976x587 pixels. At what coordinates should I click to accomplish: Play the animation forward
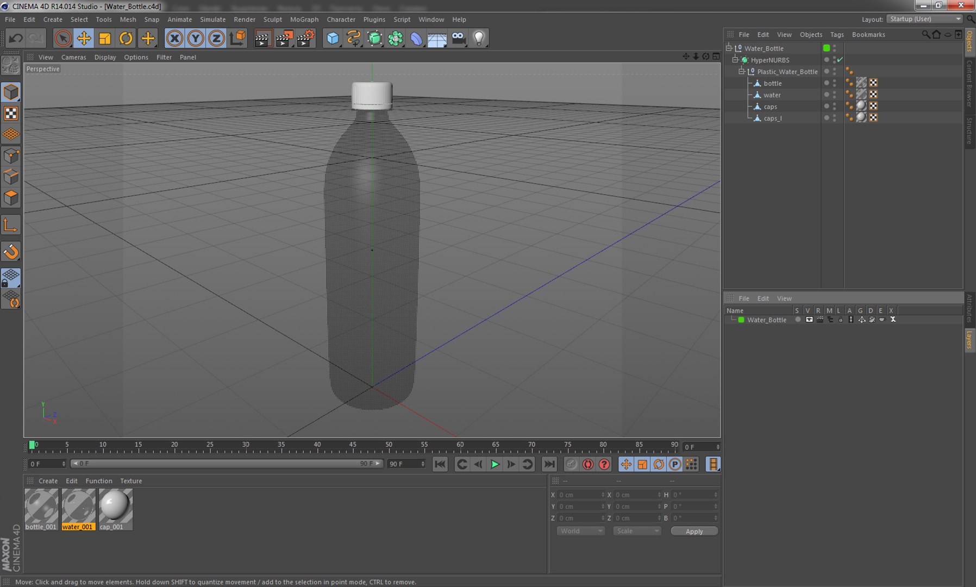click(495, 464)
